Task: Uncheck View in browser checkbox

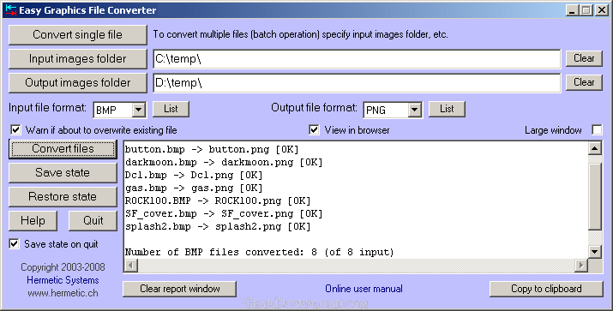Action: (314, 129)
